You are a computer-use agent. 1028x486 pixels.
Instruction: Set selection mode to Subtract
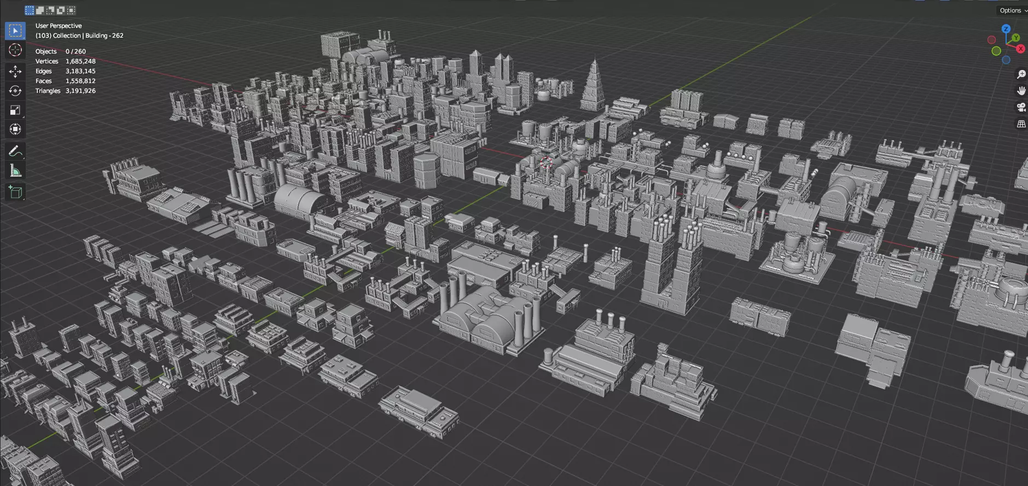click(x=50, y=10)
